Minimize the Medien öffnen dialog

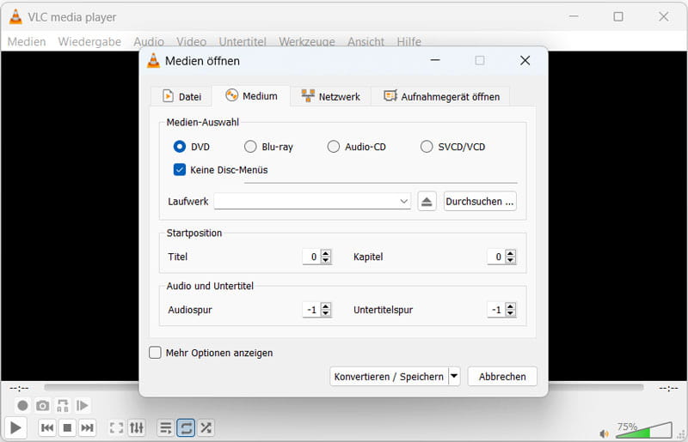click(x=435, y=60)
